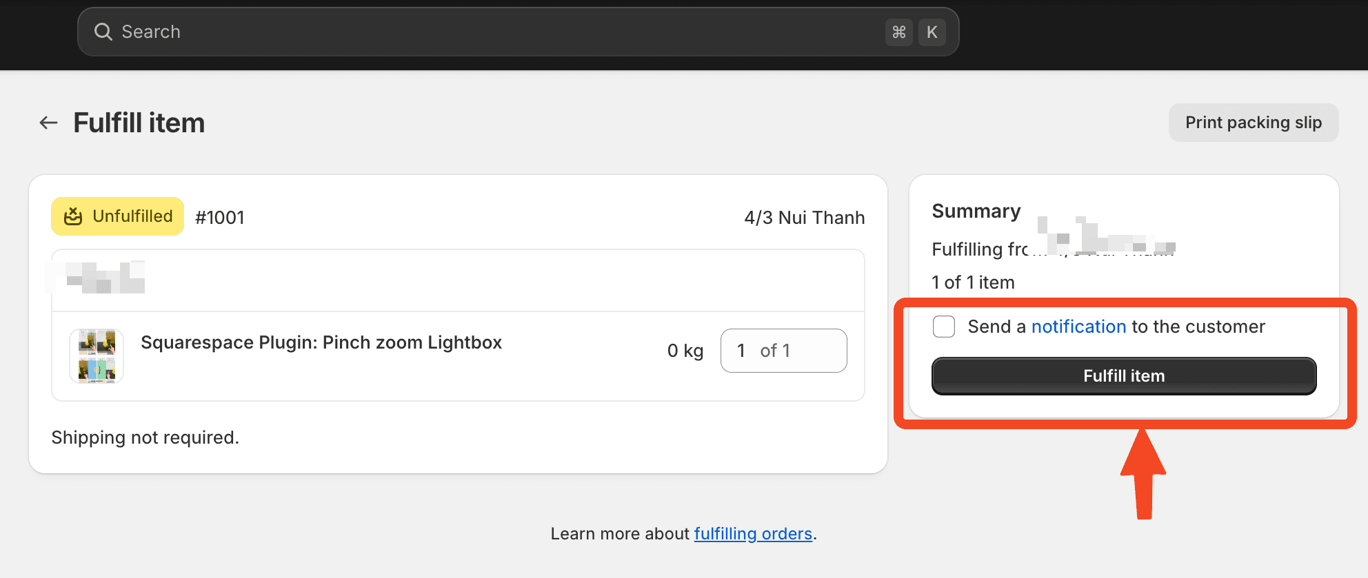Click the Command key shortcut icon
The image size is (1368, 578).
[898, 32]
